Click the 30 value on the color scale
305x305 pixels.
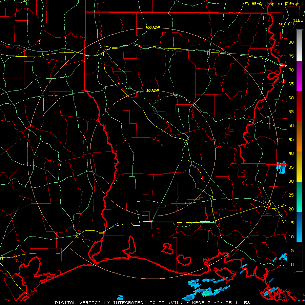[x=291, y=181]
